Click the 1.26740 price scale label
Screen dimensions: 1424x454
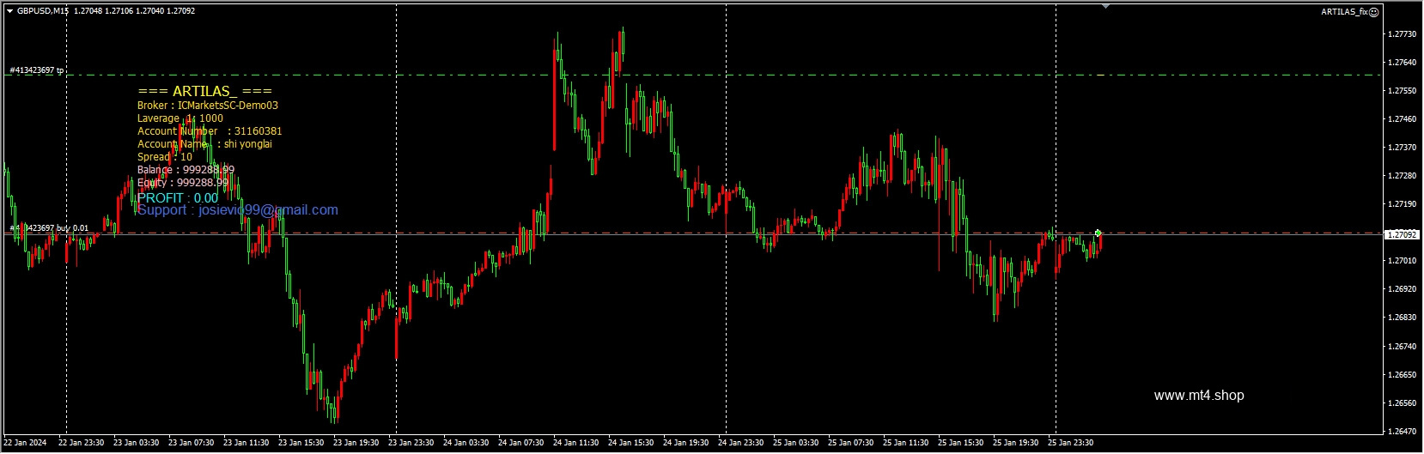1402,347
